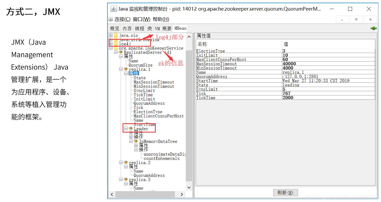Screen dimensions: 381x202
Task: Select the highlighted 属性 under replica.1
Action: coord(133,73)
